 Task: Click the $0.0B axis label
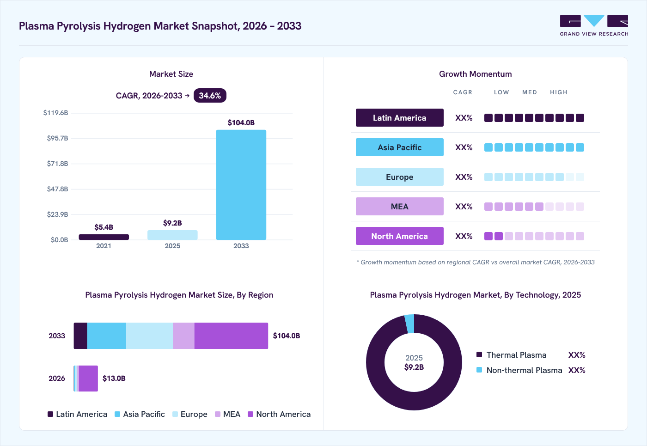(x=59, y=240)
